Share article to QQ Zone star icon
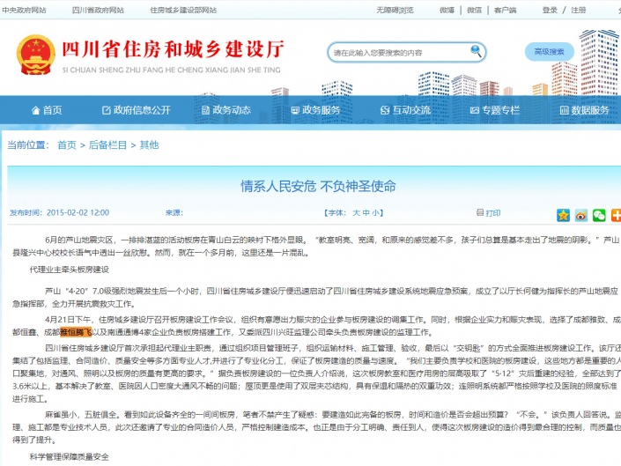 pyautogui.click(x=563, y=215)
